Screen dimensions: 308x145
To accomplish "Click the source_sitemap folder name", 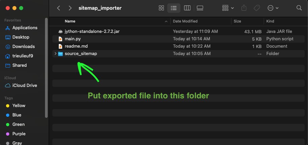I will click(x=81, y=54).
